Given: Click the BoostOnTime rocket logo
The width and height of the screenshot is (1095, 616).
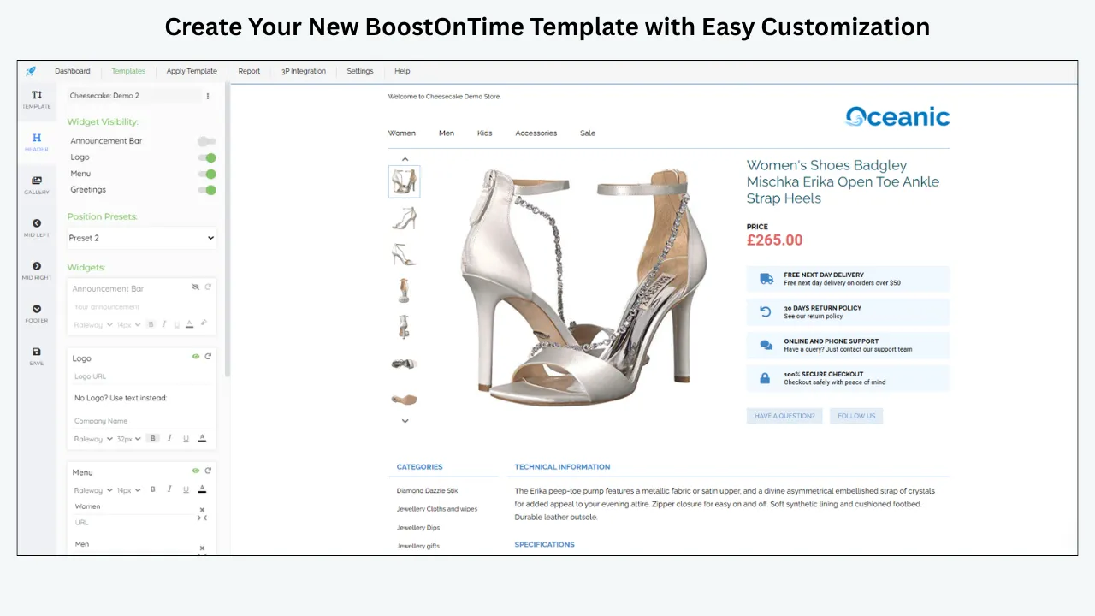Looking at the screenshot, I should coord(31,71).
